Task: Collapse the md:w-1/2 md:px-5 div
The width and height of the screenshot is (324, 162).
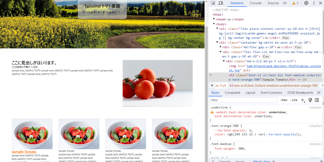Action: click(224, 61)
